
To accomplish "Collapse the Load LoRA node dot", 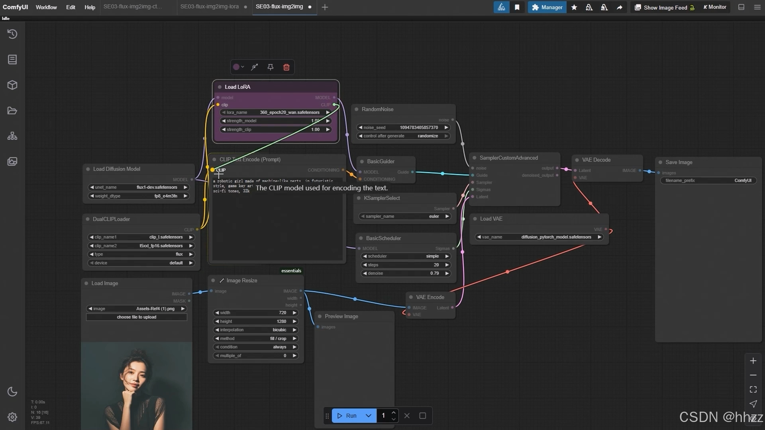I will point(220,87).
